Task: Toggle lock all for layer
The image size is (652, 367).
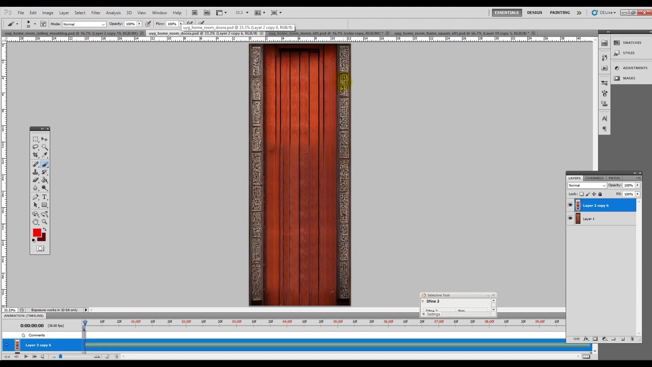Action: click(600, 194)
